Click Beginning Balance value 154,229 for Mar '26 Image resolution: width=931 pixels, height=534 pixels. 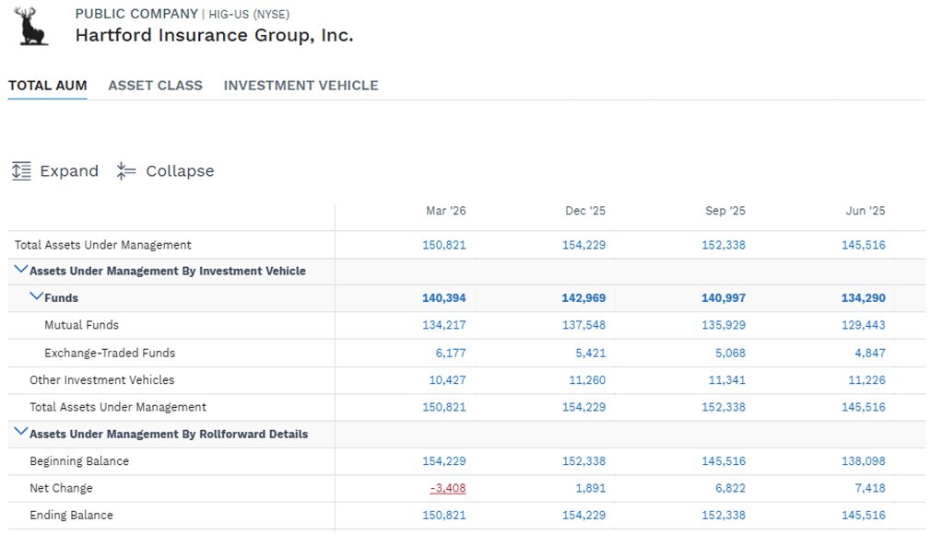tap(444, 461)
